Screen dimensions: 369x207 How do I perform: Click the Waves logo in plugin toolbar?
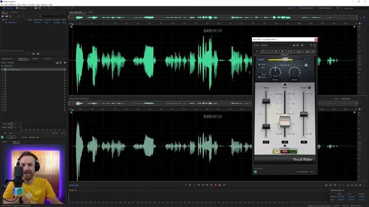(257, 51)
